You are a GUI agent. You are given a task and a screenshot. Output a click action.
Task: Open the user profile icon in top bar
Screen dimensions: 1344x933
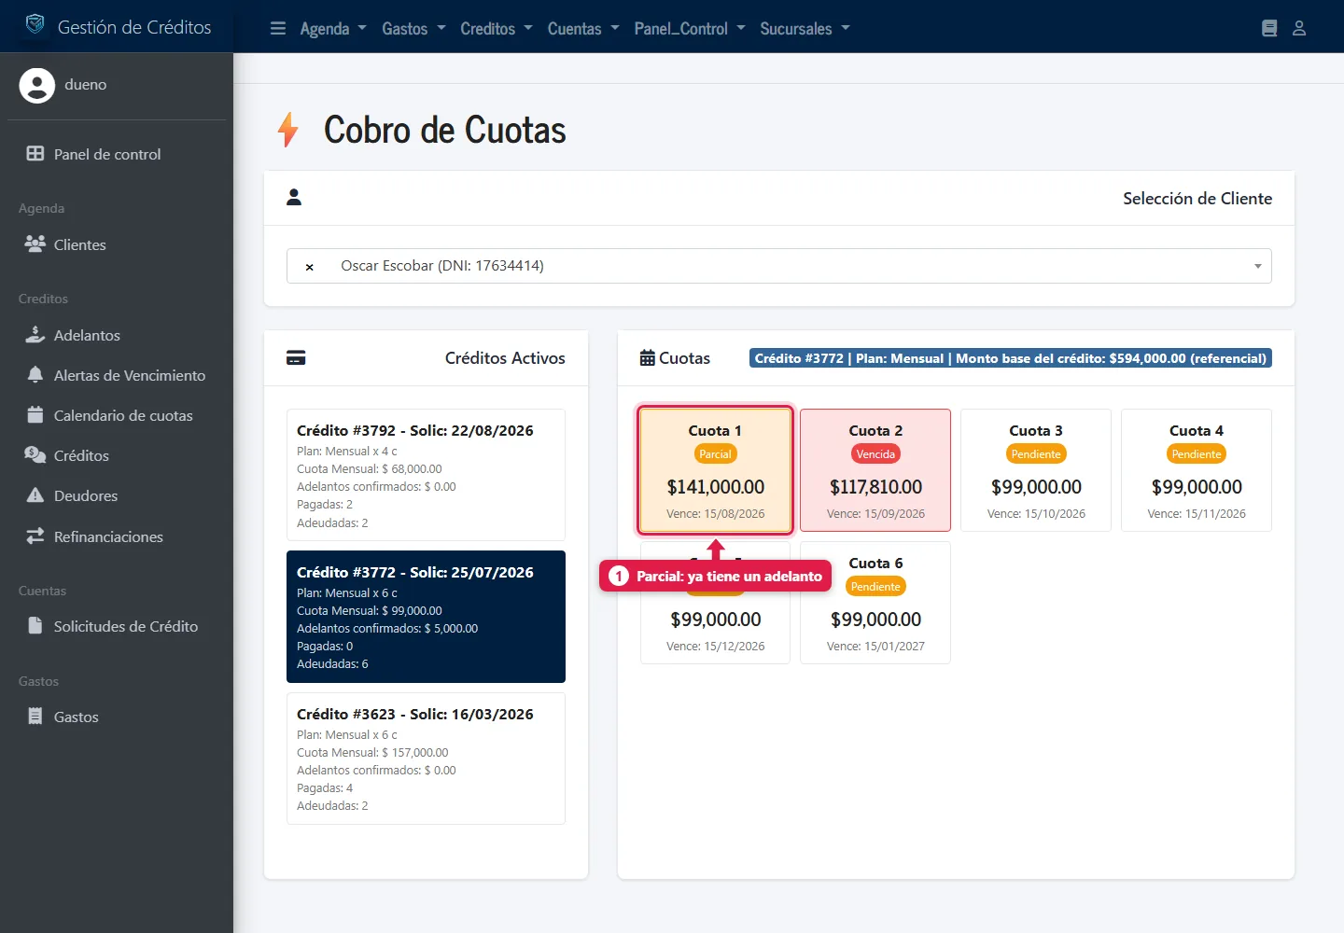click(1299, 28)
